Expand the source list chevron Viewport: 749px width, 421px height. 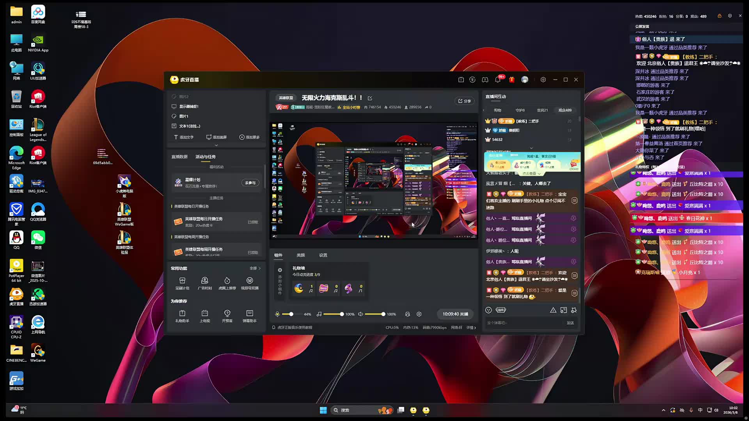[217, 145]
